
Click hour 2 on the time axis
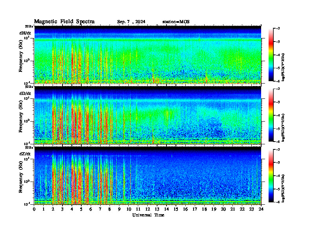[x=53, y=209]
